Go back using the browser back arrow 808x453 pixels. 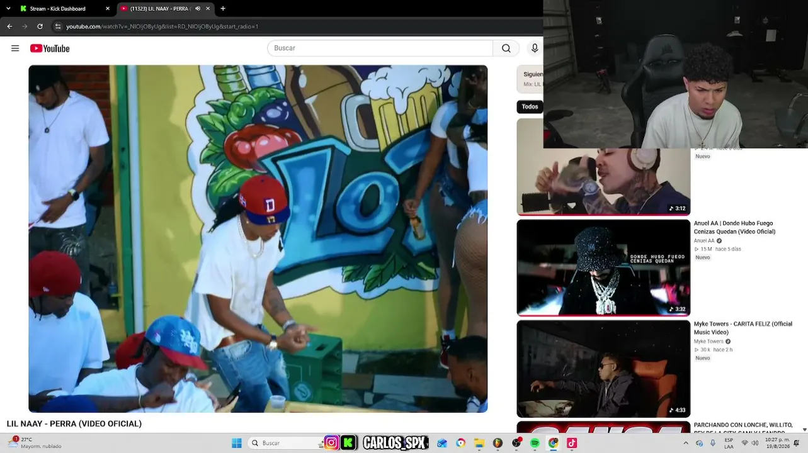9,26
